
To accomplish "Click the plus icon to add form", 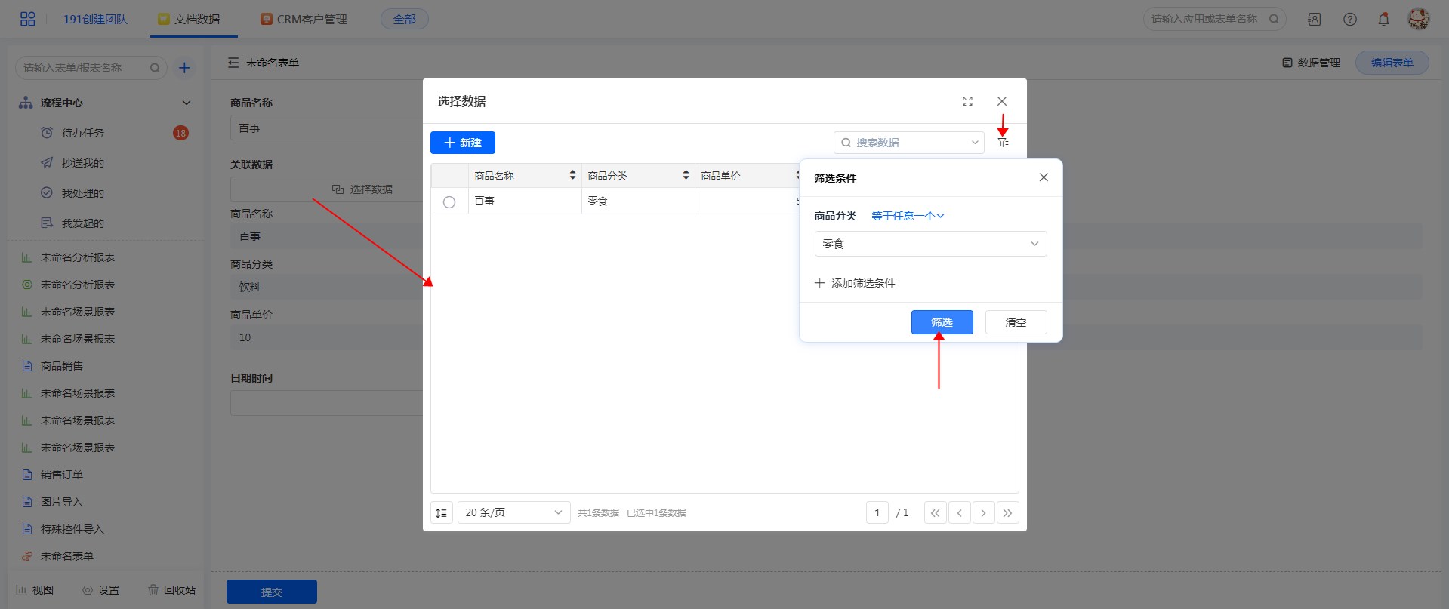I will [x=184, y=68].
